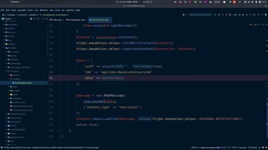Click the Stop square icon in toolbar
Viewport: 268px width, 150px height.
[x=230, y=15]
